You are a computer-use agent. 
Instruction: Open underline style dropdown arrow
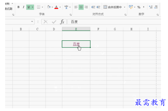pos(33,7)
